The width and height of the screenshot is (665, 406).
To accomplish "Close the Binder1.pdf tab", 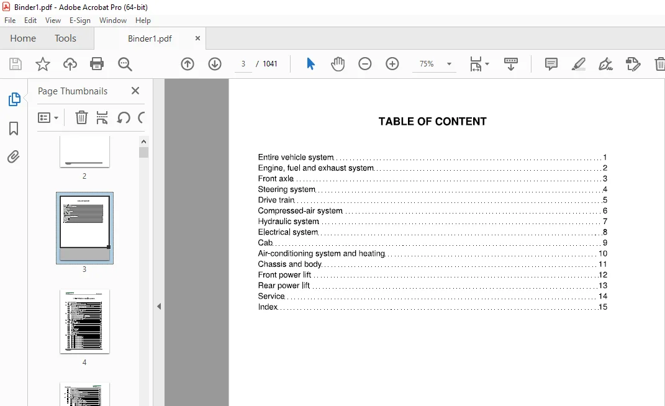I will click(197, 38).
